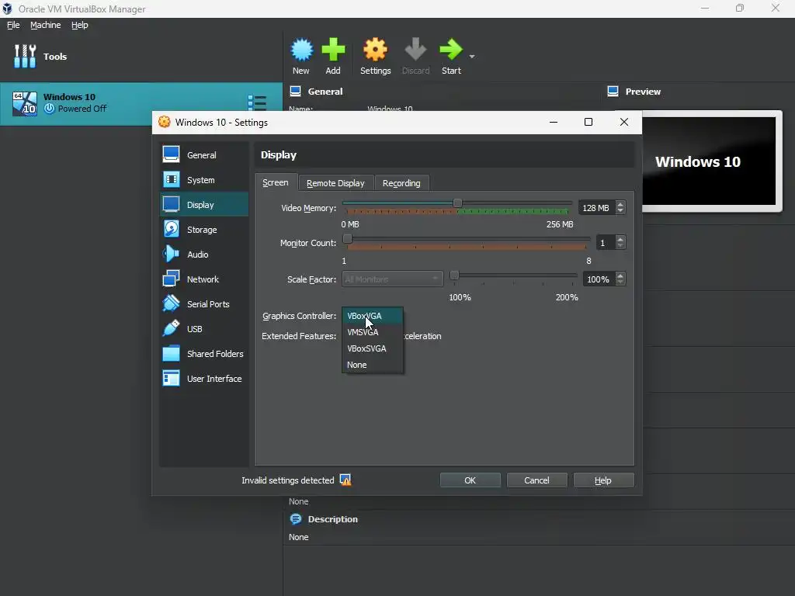Open the Windows 10 machine menu list icon
Screen dimensions: 795x596
coord(257,103)
